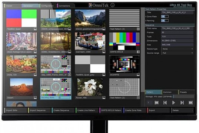The width and height of the screenshot is (199, 133).
Task: Select the SMPTE-RP219 color bars thumbnail
Action: click(125, 41)
